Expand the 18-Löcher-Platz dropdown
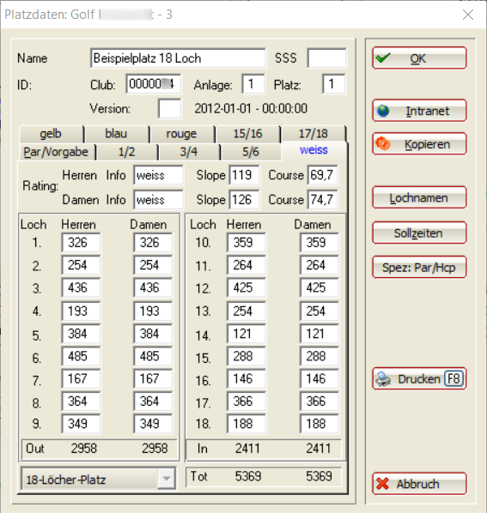 click(167, 479)
